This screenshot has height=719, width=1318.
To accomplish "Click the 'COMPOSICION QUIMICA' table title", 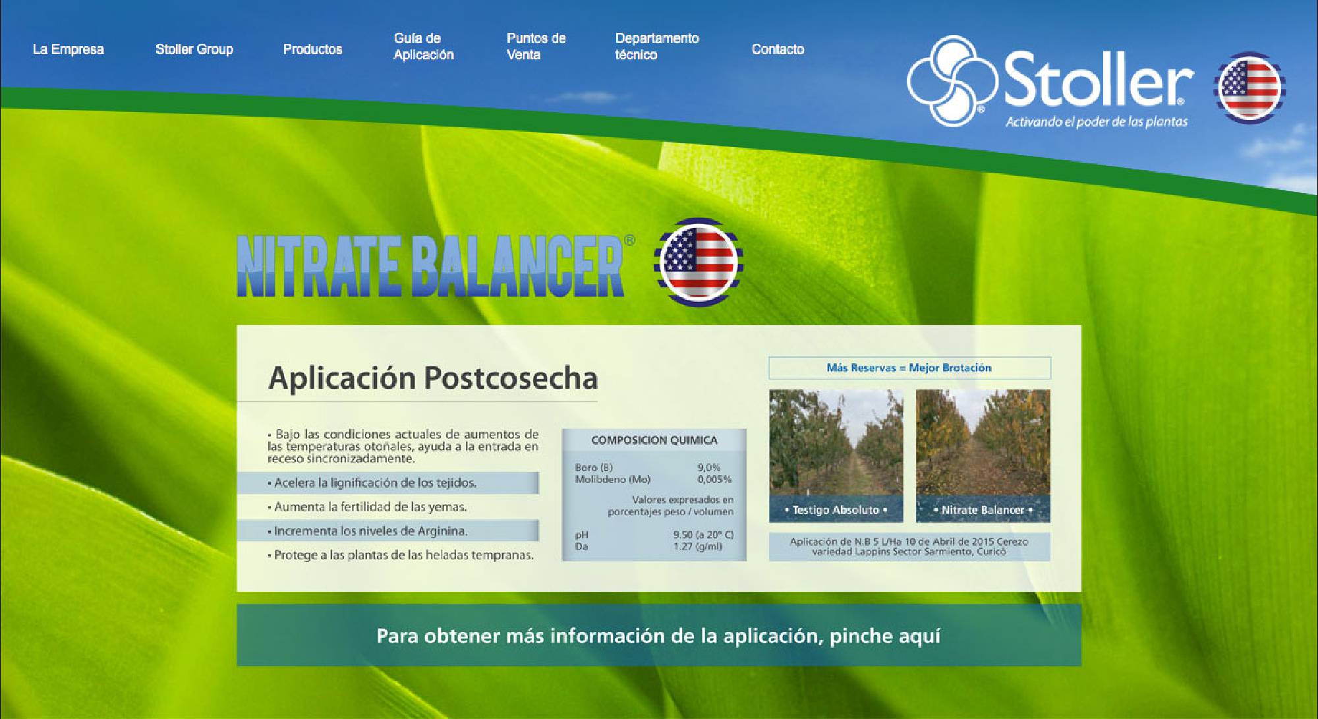I will [654, 440].
